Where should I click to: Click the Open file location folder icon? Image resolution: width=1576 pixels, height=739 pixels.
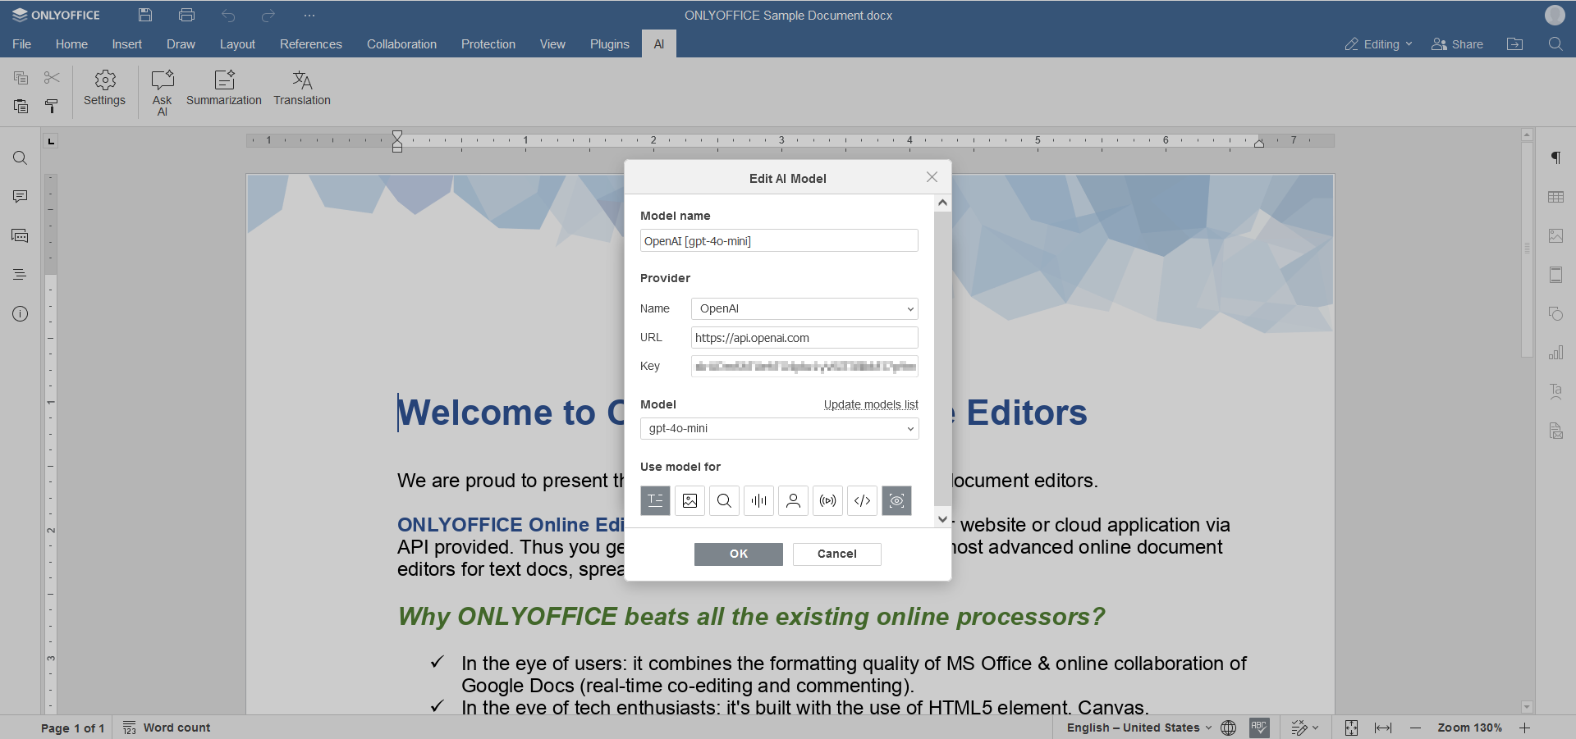point(1515,44)
